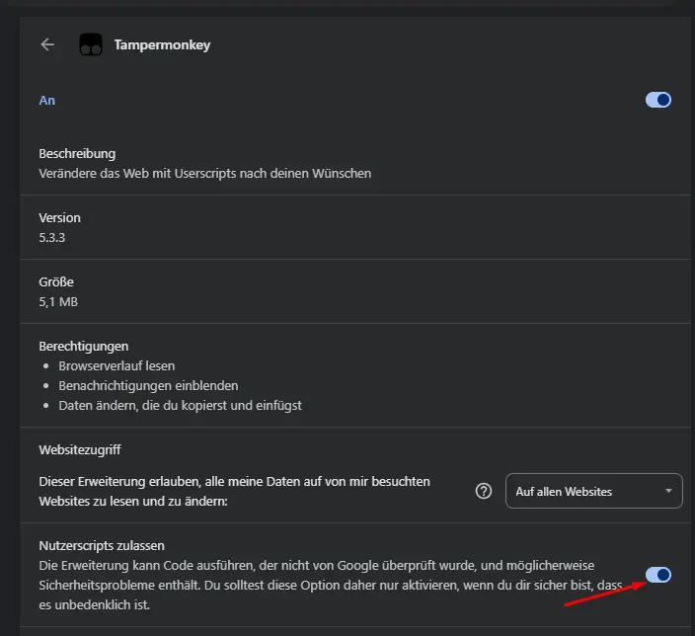Click the Tampermonkey extension logo icon

pyautogui.click(x=91, y=44)
